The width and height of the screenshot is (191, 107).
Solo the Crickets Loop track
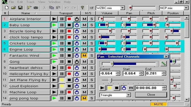click(x=92, y=43)
